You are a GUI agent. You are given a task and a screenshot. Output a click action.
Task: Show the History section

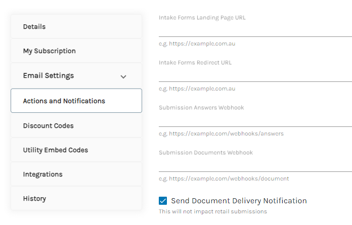76,198
